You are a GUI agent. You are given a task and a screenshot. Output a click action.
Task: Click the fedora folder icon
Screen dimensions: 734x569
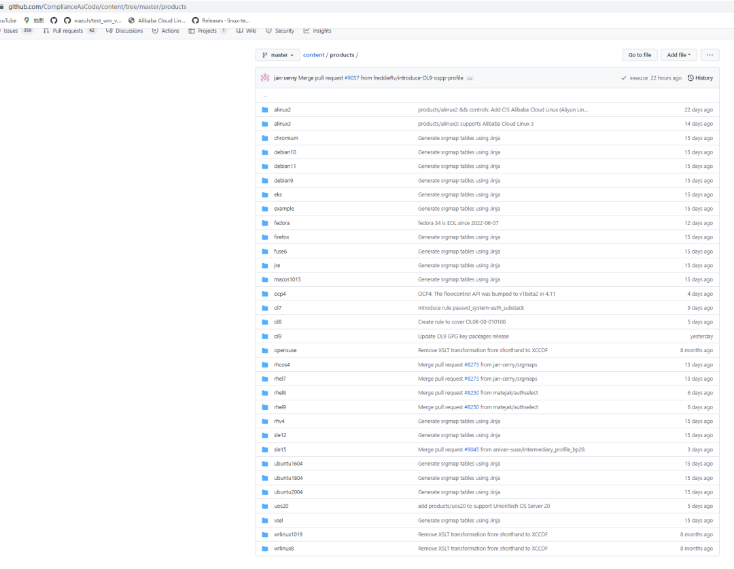265,223
